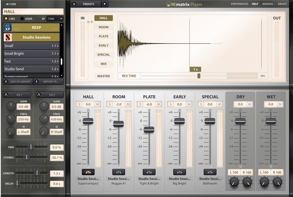Viewport: 293px width, 197px height.
Task: Click the EQ 2 GAIN knob
Action: click(44, 106)
